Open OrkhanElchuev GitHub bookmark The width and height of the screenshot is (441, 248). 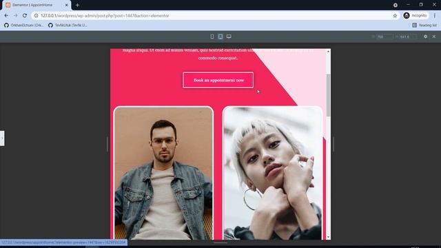pyautogui.click(x=24, y=25)
